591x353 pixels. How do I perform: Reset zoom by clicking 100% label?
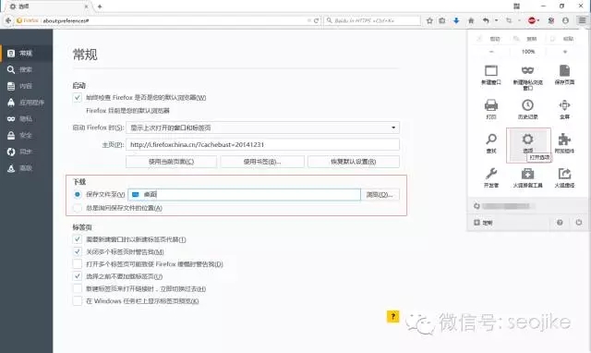pyautogui.click(x=528, y=52)
